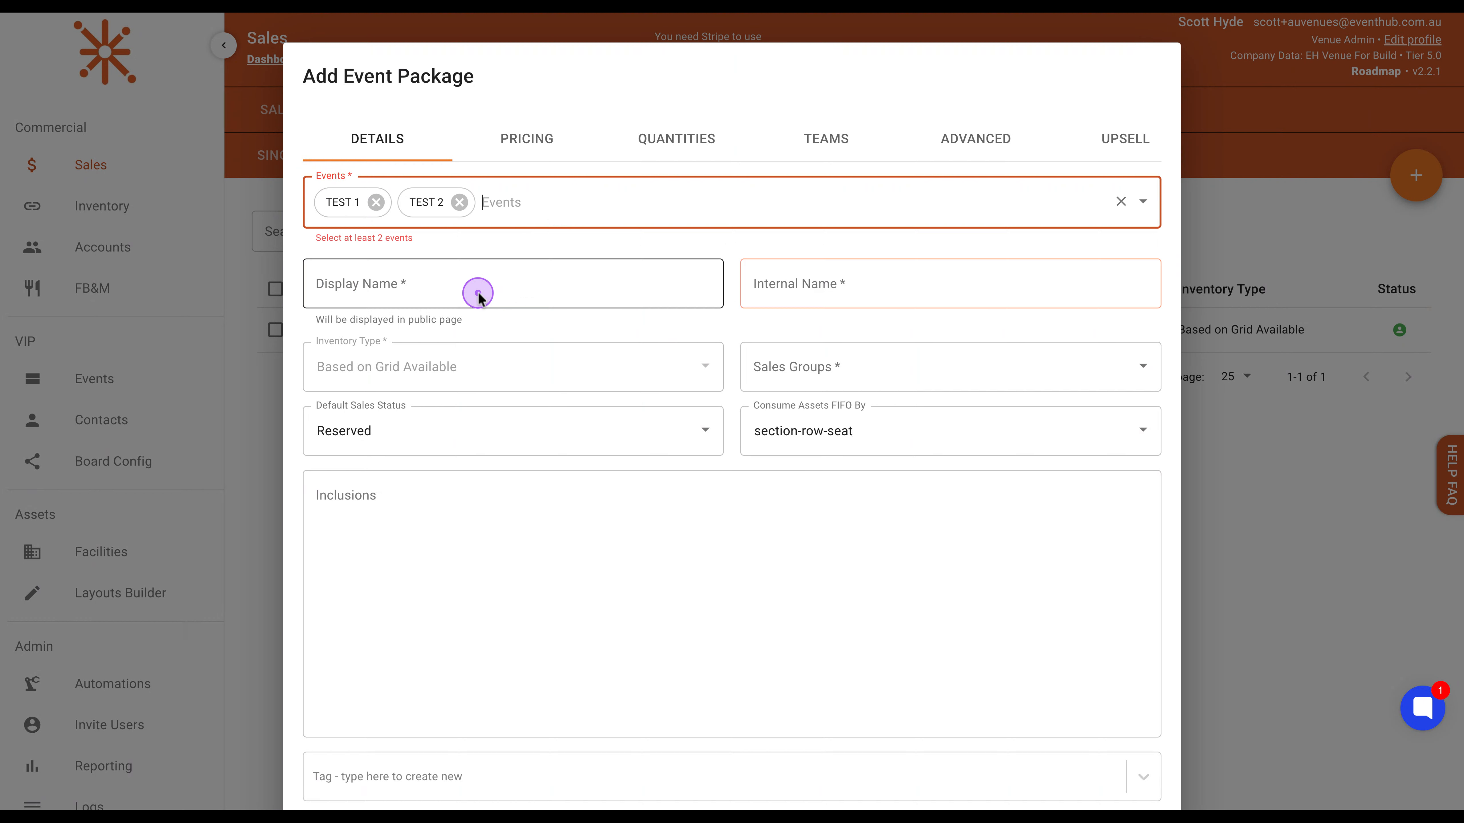This screenshot has height=823, width=1464.
Task: Open the Sales Groups dropdown
Action: [950, 367]
